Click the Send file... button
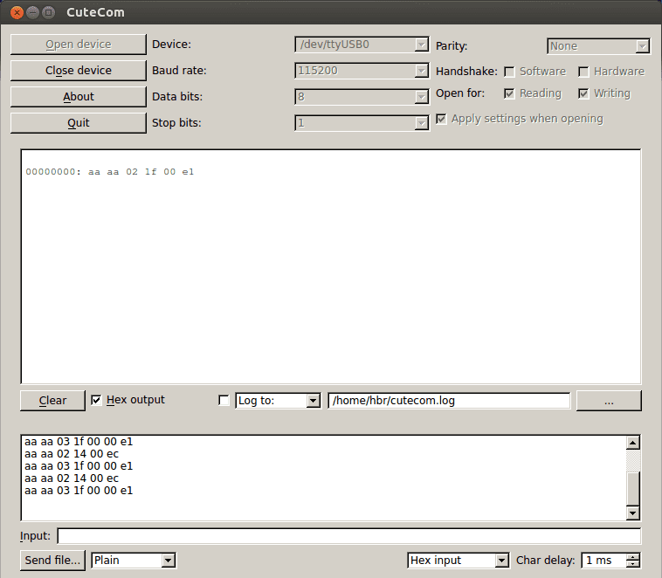This screenshot has height=578, width=662. point(53,561)
